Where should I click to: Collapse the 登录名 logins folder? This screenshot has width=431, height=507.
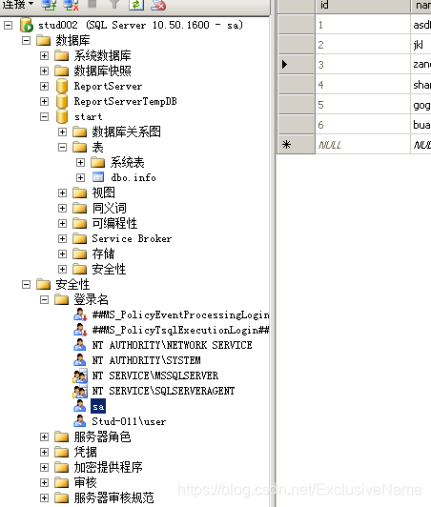(44, 300)
